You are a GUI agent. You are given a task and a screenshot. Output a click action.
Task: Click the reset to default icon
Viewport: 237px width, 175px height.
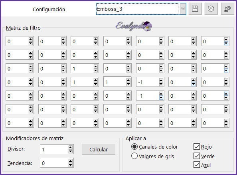tap(227, 9)
